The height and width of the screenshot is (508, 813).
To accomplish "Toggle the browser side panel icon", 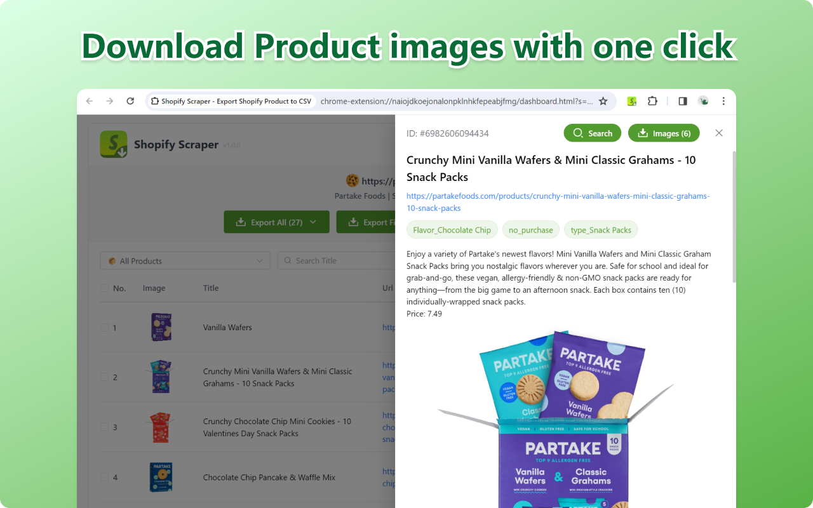I will tap(683, 101).
